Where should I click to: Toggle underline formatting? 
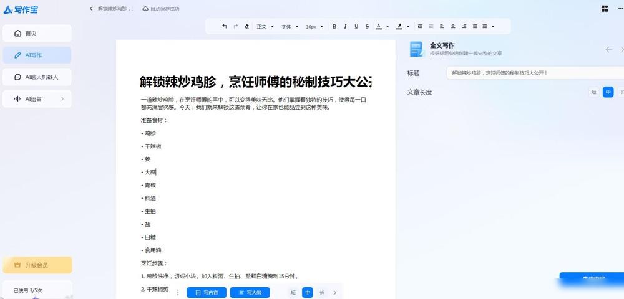[356, 27]
